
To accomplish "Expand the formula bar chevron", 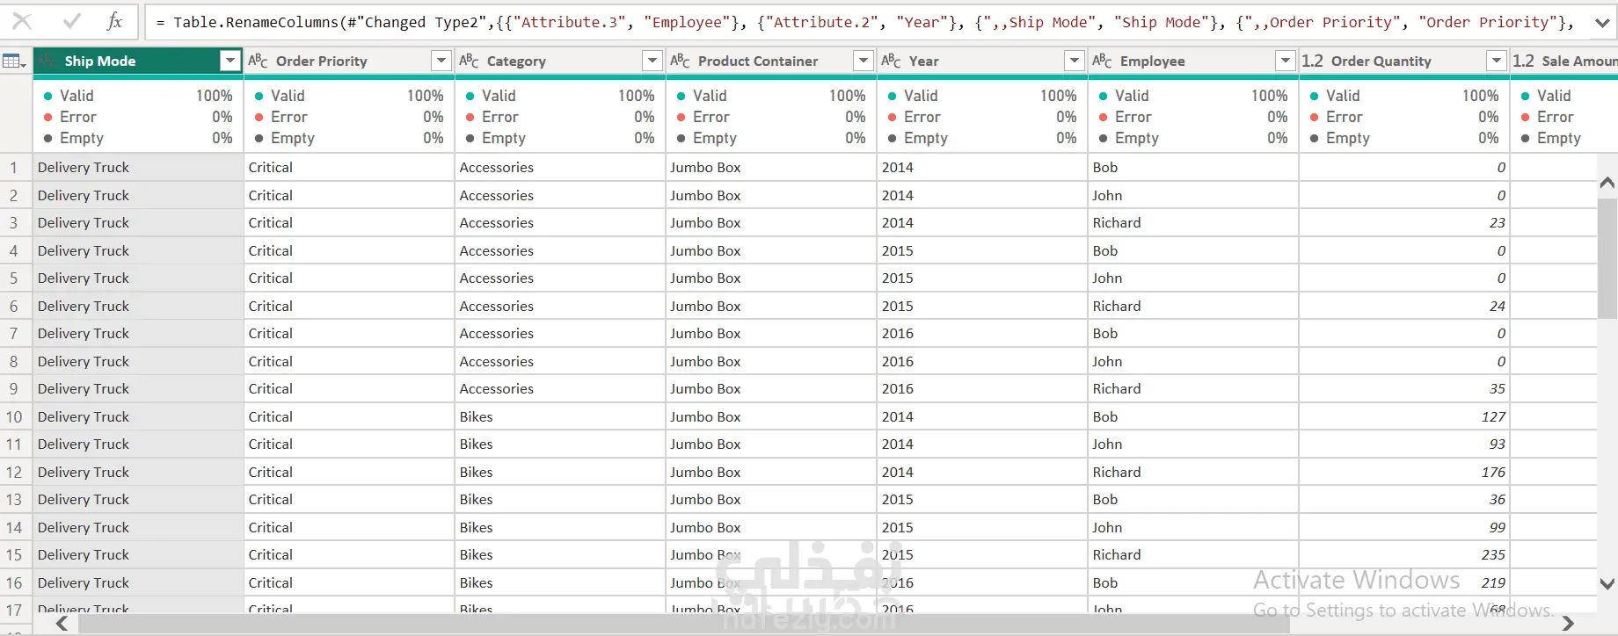I will coord(1602,23).
